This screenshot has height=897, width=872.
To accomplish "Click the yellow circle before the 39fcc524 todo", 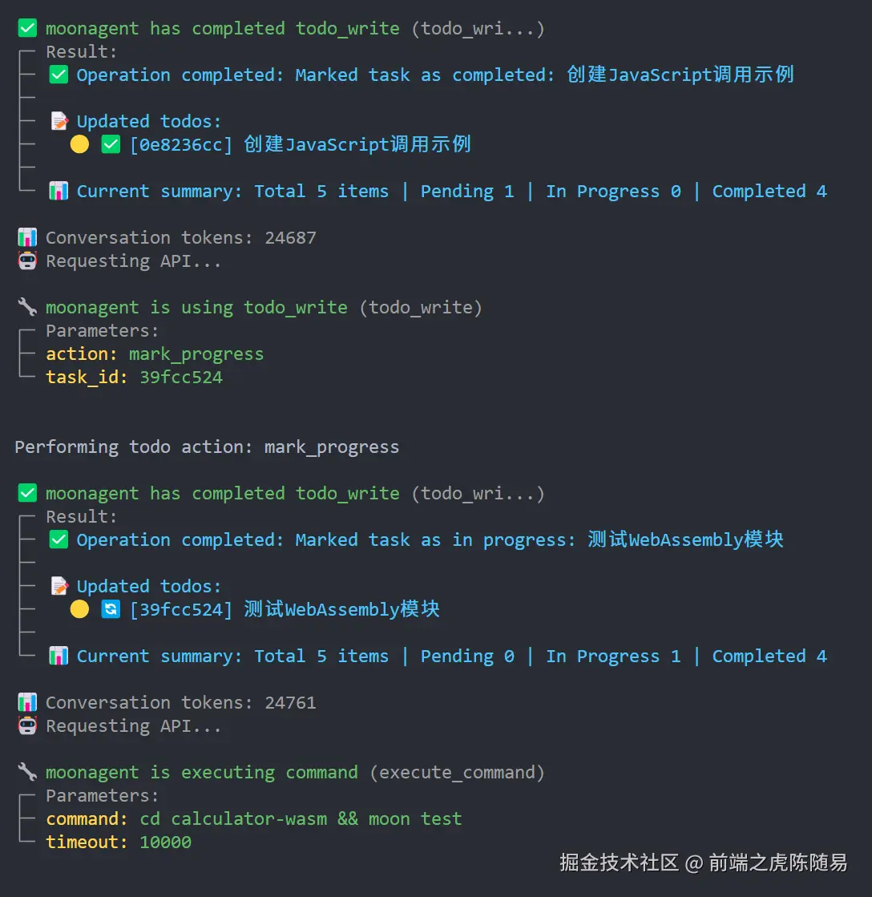I will 79,609.
